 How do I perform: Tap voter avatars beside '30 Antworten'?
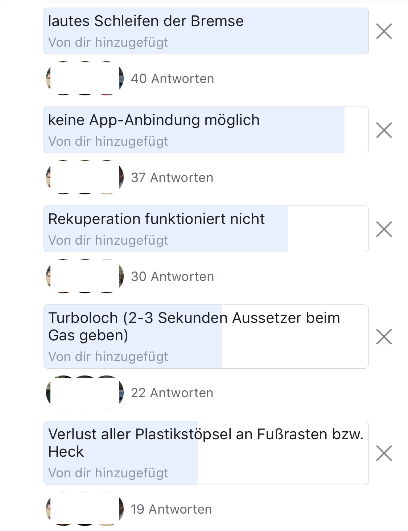85,277
